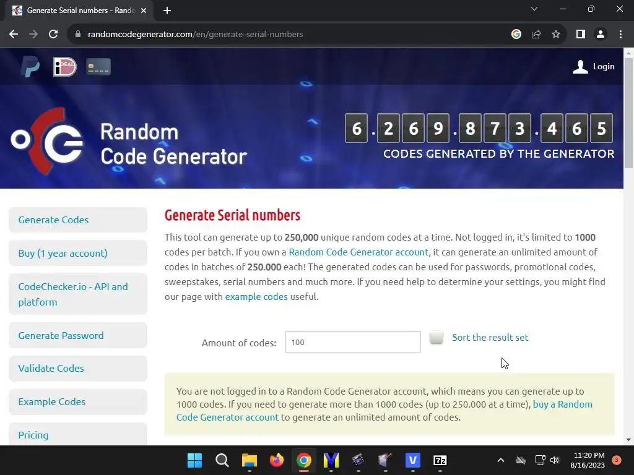This screenshot has width=634, height=475.
Task: Click the share page icon
Action: point(536,35)
